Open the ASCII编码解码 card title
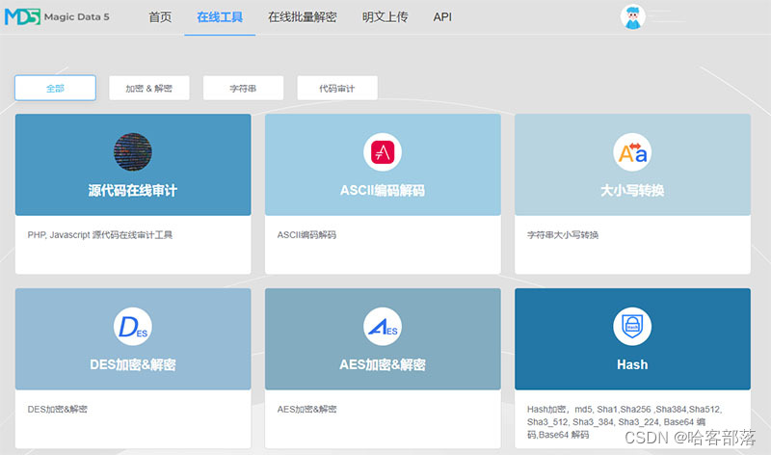Viewport: 771px width, 455px height. click(x=383, y=191)
